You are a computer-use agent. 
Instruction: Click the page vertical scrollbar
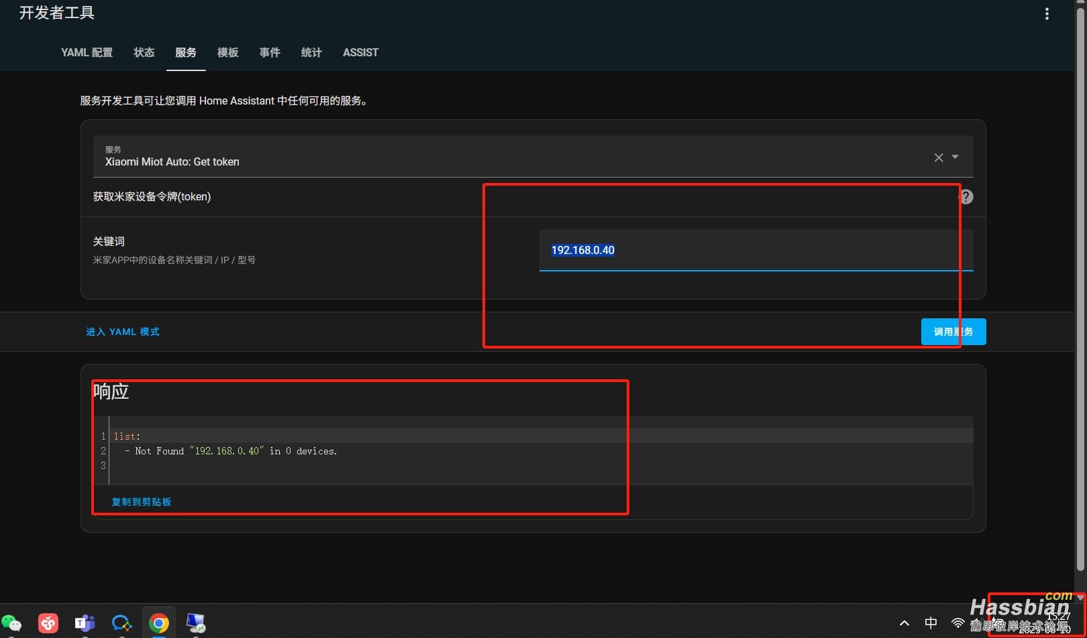[1080, 288]
